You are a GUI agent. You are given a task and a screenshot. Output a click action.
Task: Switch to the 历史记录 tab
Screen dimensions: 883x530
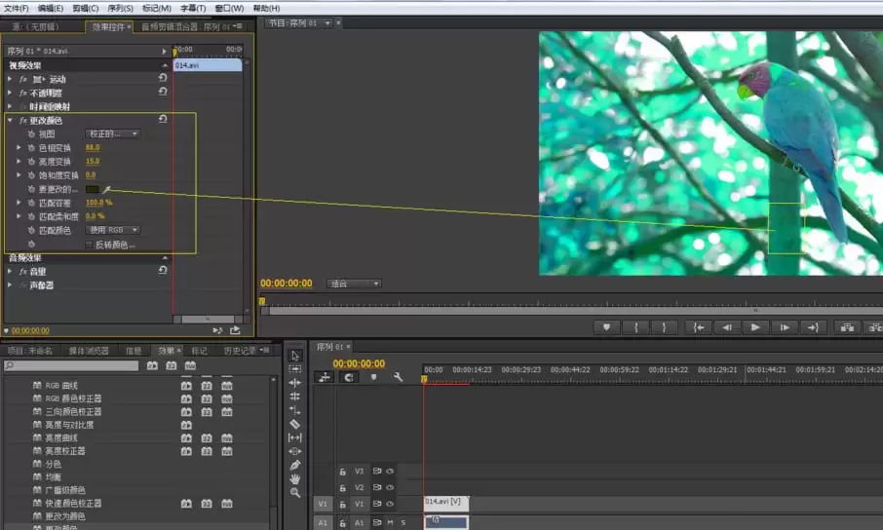pyautogui.click(x=240, y=351)
